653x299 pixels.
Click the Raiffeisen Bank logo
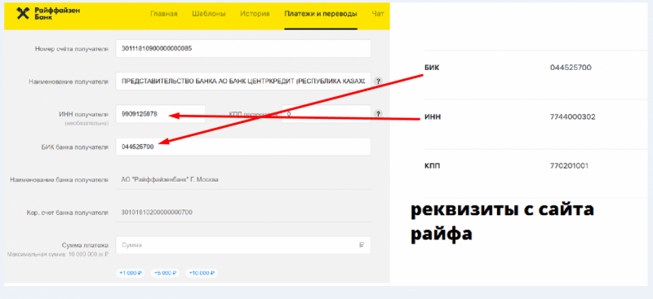click(x=48, y=14)
